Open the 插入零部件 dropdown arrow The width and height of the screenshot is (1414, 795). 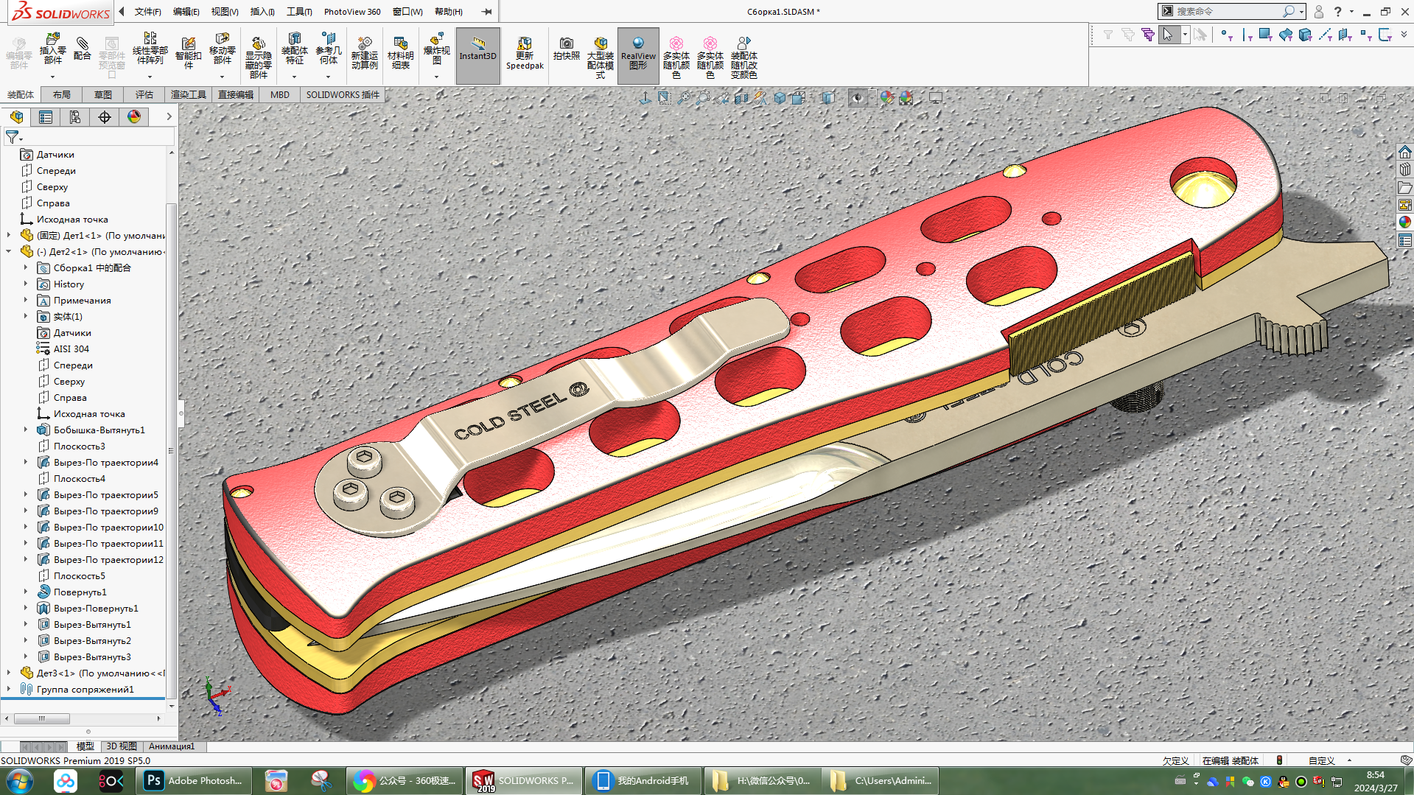click(52, 77)
